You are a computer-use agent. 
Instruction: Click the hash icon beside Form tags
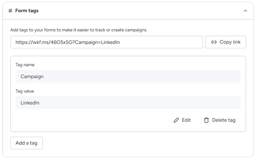point(10,11)
